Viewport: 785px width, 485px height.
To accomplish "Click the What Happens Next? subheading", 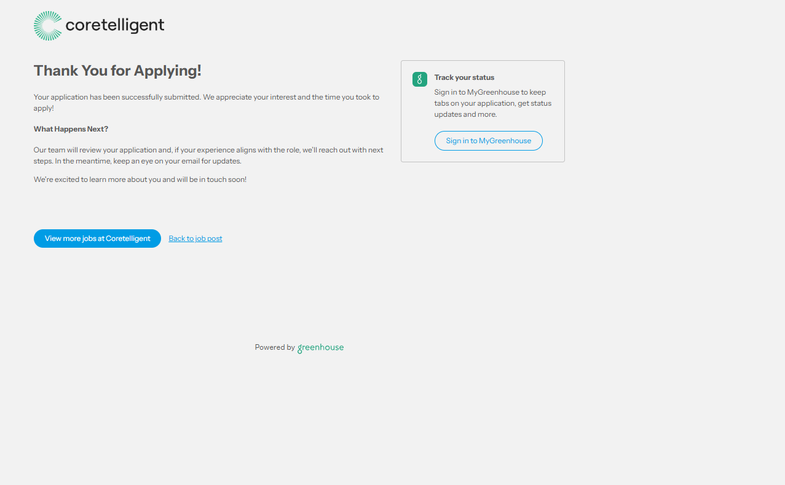I will pos(71,129).
